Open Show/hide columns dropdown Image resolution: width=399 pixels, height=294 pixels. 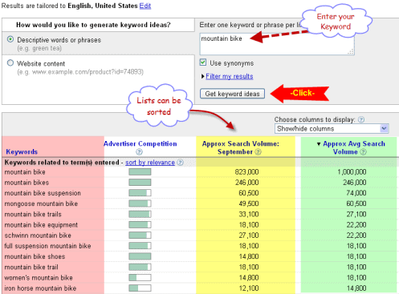tap(332, 129)
